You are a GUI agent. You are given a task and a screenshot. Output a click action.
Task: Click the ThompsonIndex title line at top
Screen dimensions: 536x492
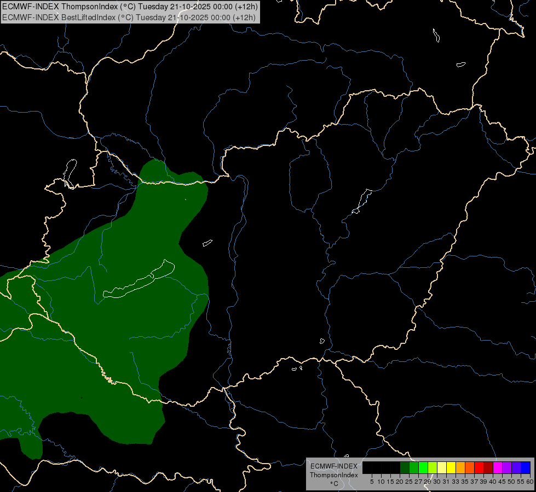point(130,7)
